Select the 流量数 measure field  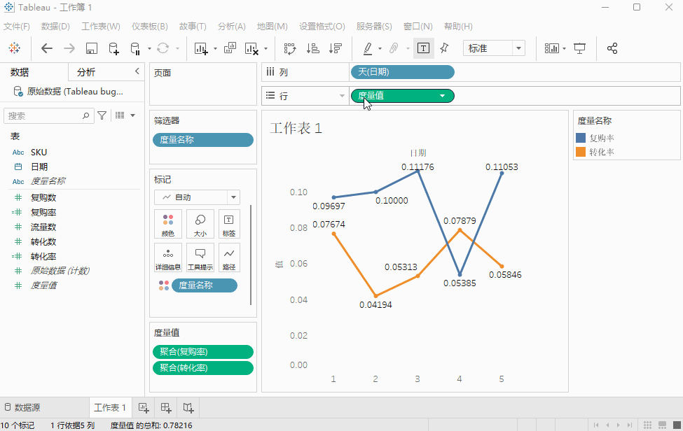[43, 227]
